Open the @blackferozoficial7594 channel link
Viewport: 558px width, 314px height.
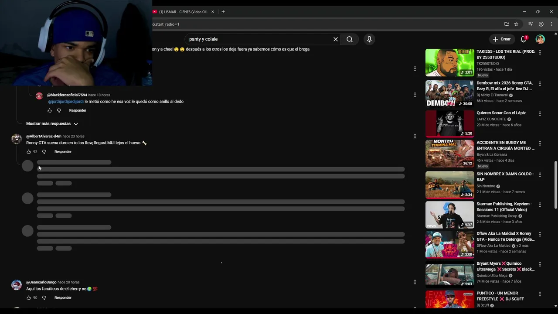(x=67, y=95)
